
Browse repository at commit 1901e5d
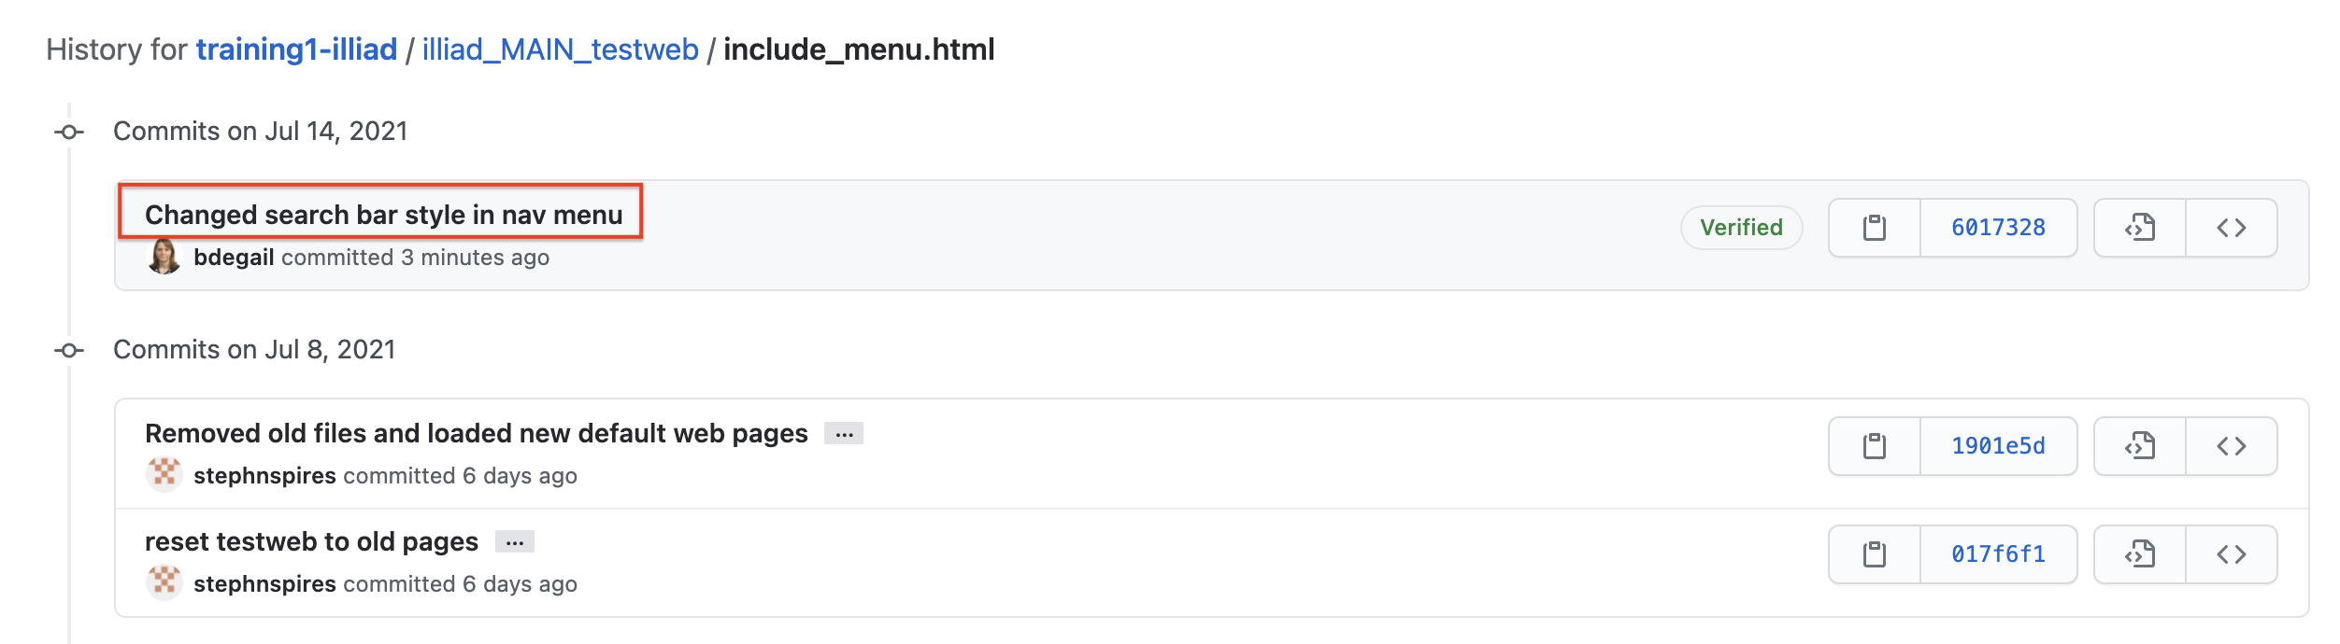[x=2232, y=446]
